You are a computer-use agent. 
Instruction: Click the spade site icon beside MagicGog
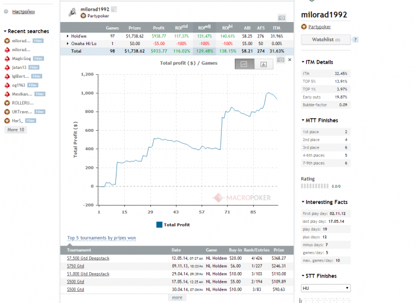click(7, 58)
